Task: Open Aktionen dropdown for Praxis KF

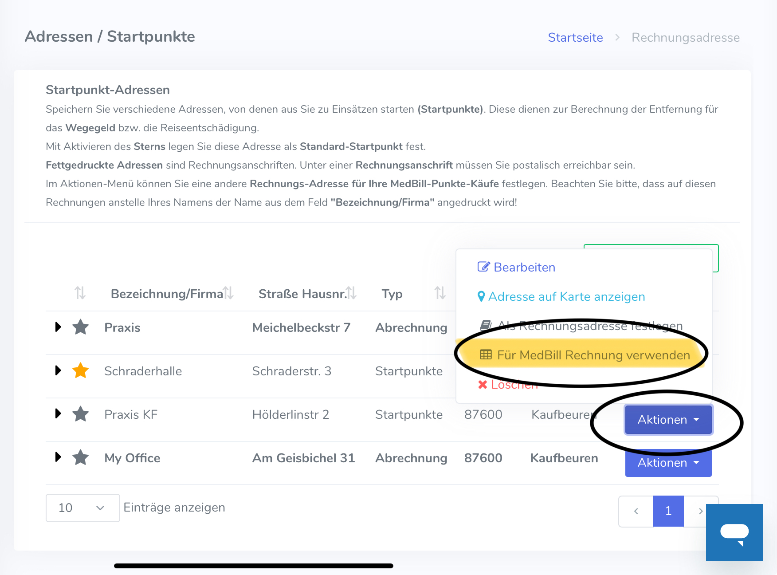Action: coord(668,420)
